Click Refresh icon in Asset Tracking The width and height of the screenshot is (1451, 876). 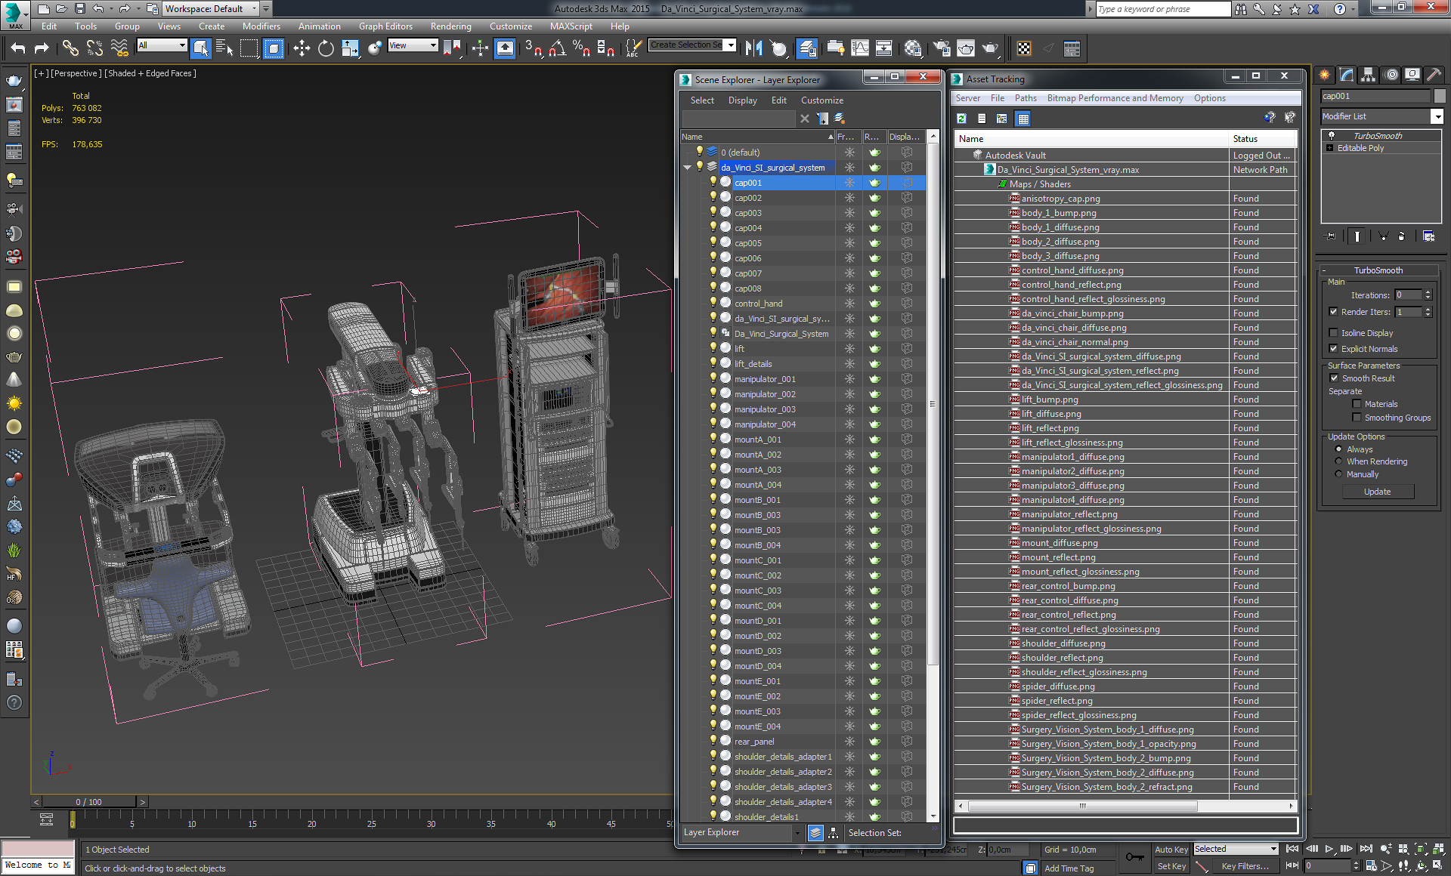point(961,119)
